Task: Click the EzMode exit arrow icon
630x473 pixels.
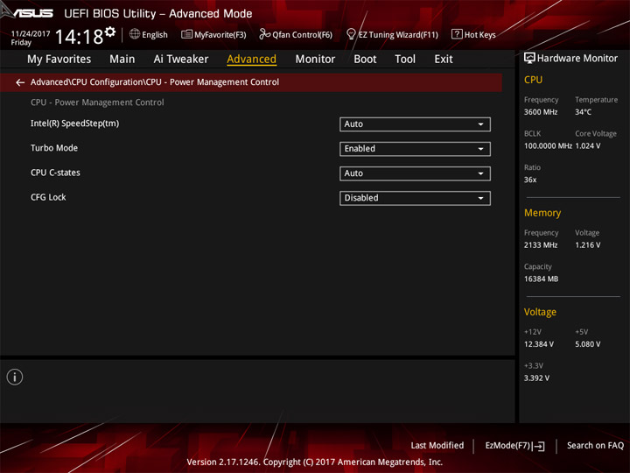Action: 539,446
